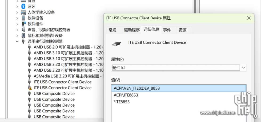
Task: Select the 软件组件 tree label
Action: (35, 24)
